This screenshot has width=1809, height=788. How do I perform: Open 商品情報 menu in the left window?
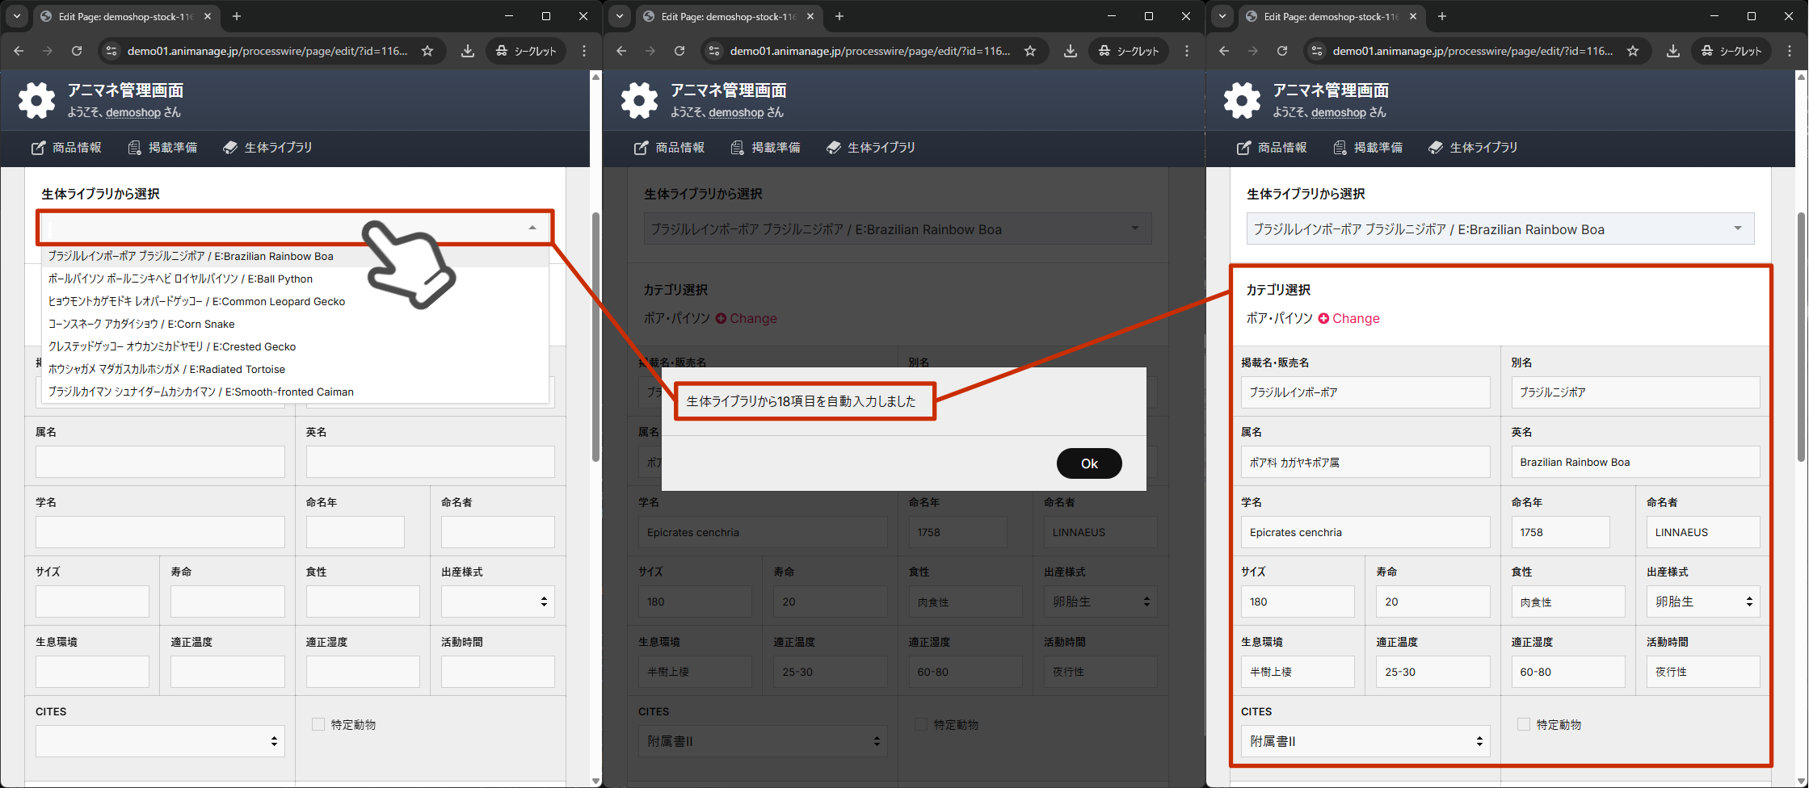[67, 148]
